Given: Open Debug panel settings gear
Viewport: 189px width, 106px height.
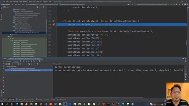Looking at the screenshot, I should (x=183, y=58).
